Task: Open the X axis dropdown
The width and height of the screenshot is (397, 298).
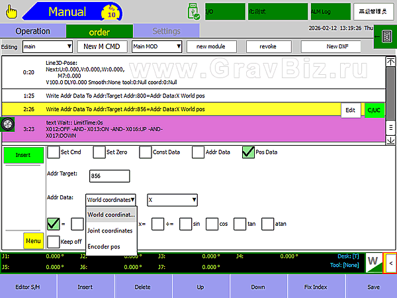Action: tap(172, 199)
